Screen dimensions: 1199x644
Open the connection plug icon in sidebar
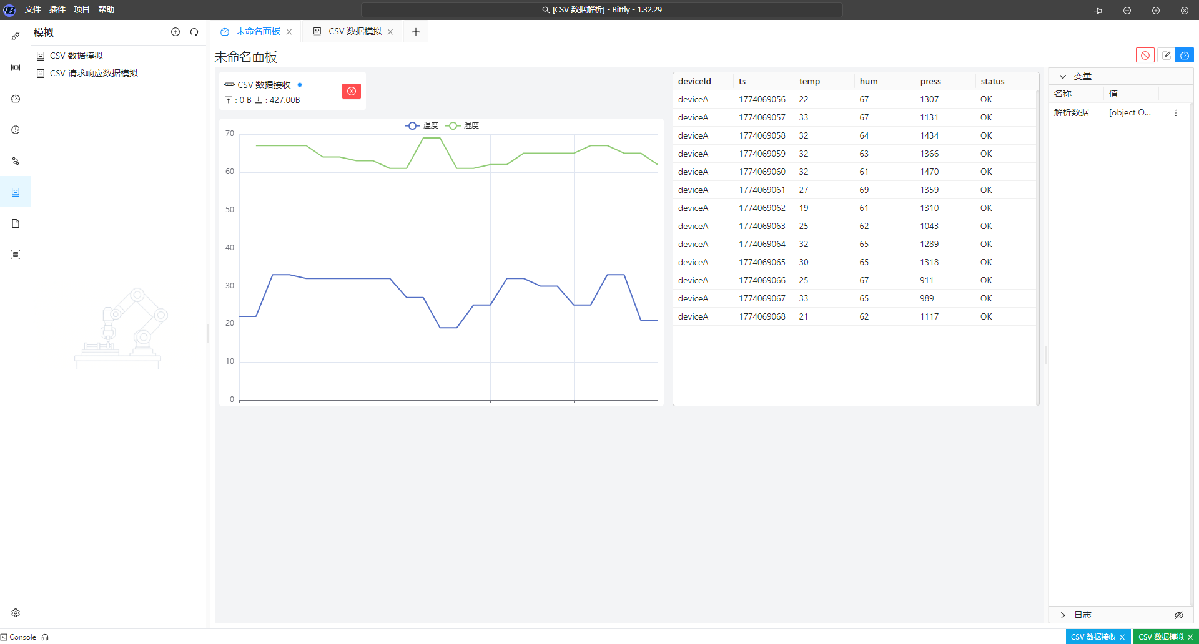(16, 36)
